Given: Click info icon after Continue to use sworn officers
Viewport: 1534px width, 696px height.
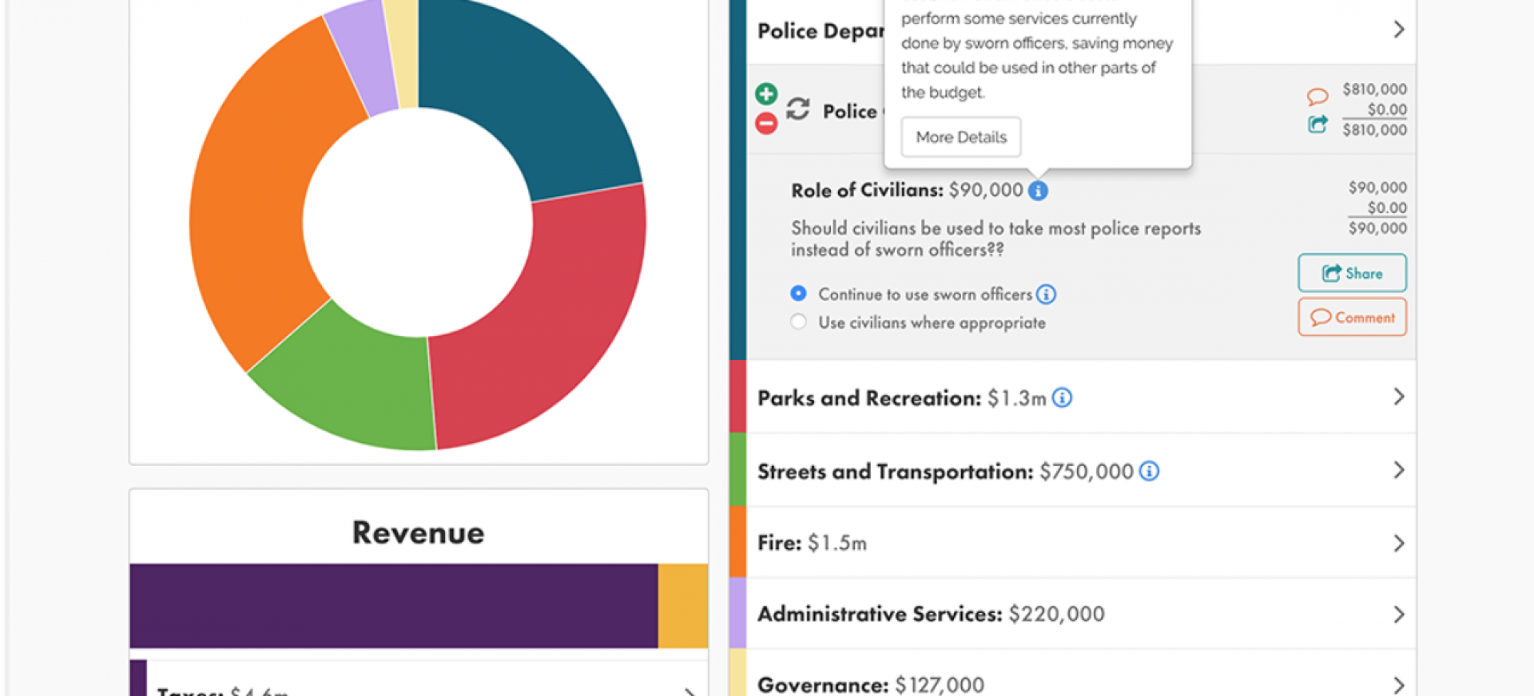Looking at the screenshot, I should click(x=1045, y=295).
